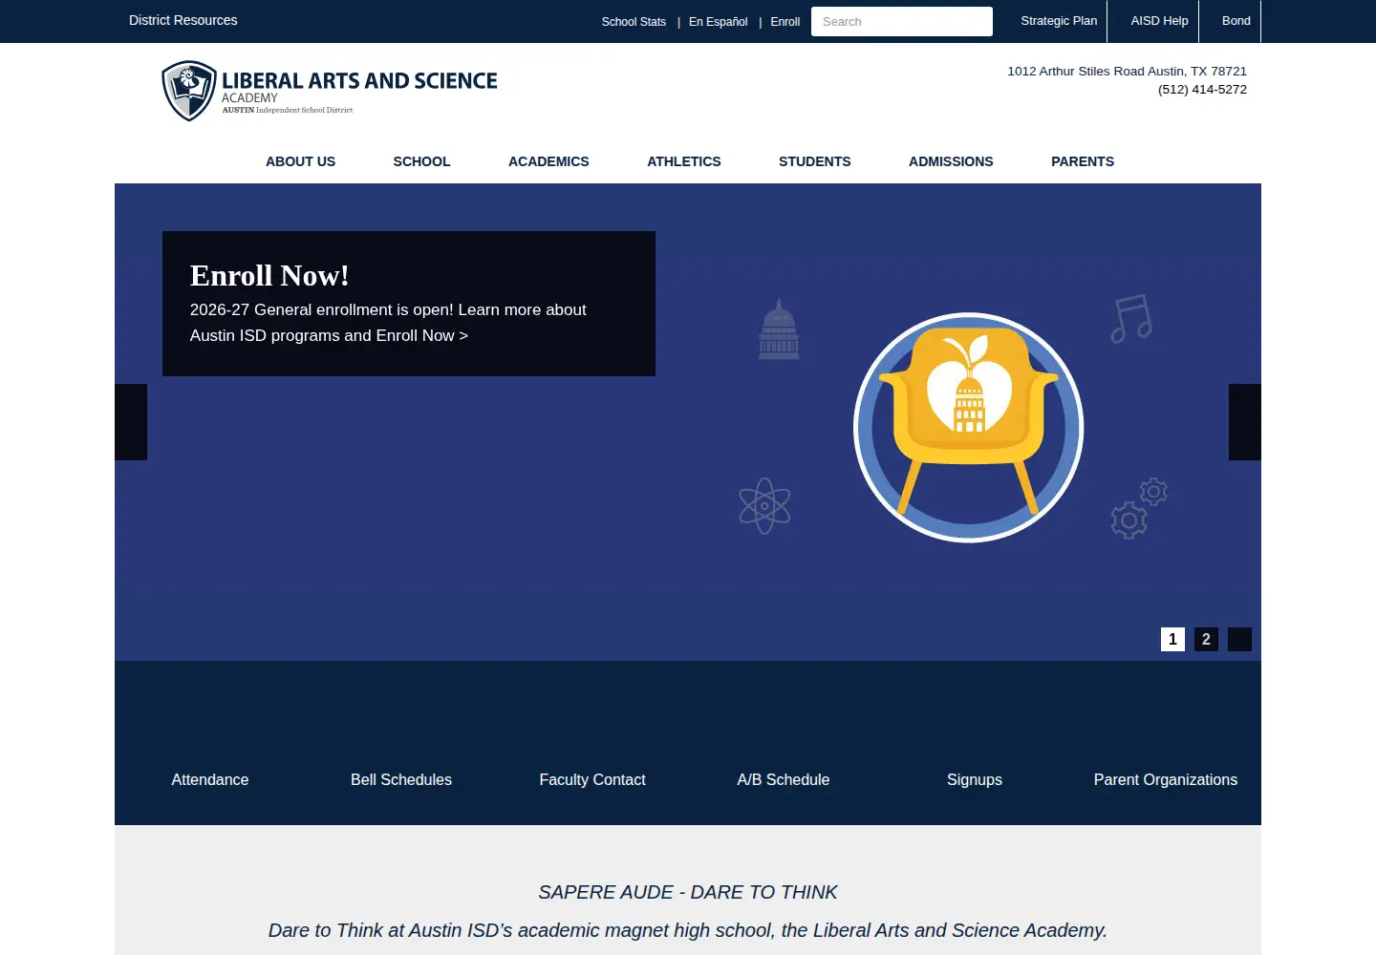Open the 2026-27 General enrollment banner text
The image size is (1376, 955).
tap(388, 323)
